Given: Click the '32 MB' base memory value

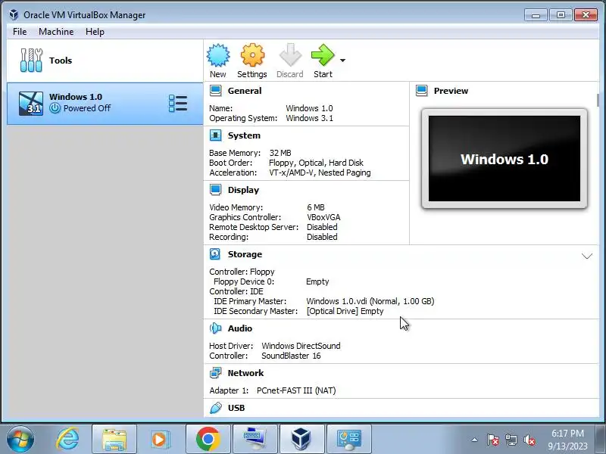Looking at the screenshot, I should (280, 153).
